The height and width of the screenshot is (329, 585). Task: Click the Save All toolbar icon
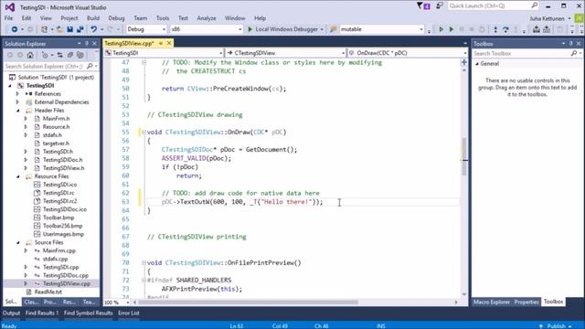click(x=80, y=29)
